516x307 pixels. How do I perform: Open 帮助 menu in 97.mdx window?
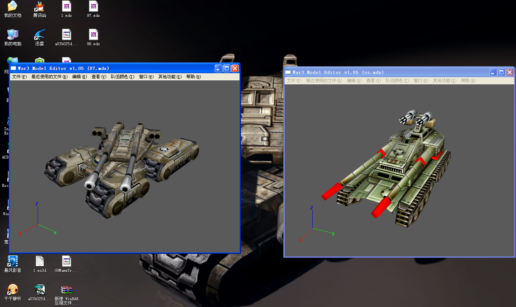pyautogui.click(x=194, y=77)
